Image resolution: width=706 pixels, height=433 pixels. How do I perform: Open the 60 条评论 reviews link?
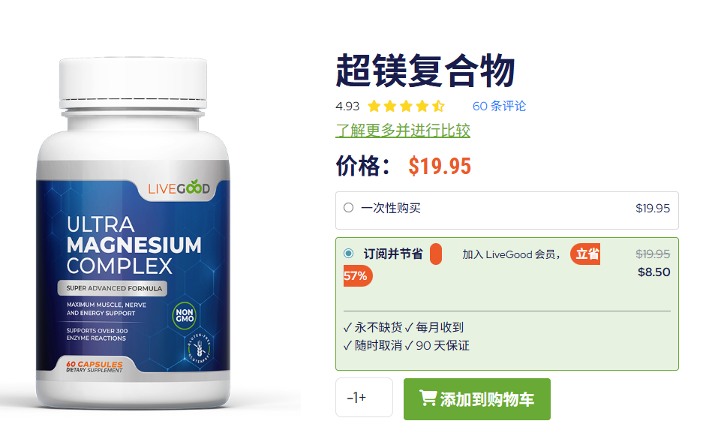[x=499, y=107]
